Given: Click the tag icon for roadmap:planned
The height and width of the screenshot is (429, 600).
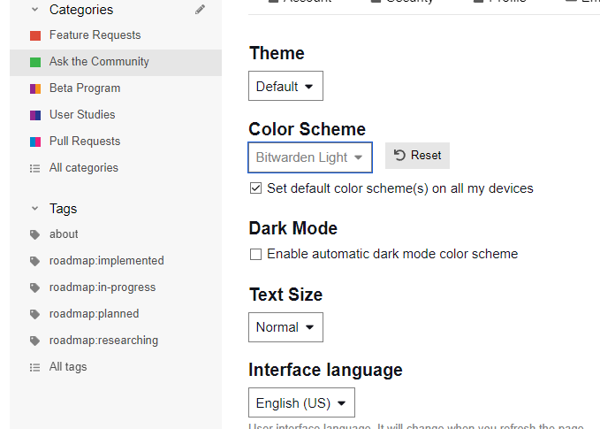Looking at the screenshot, I should coord(35,314).
